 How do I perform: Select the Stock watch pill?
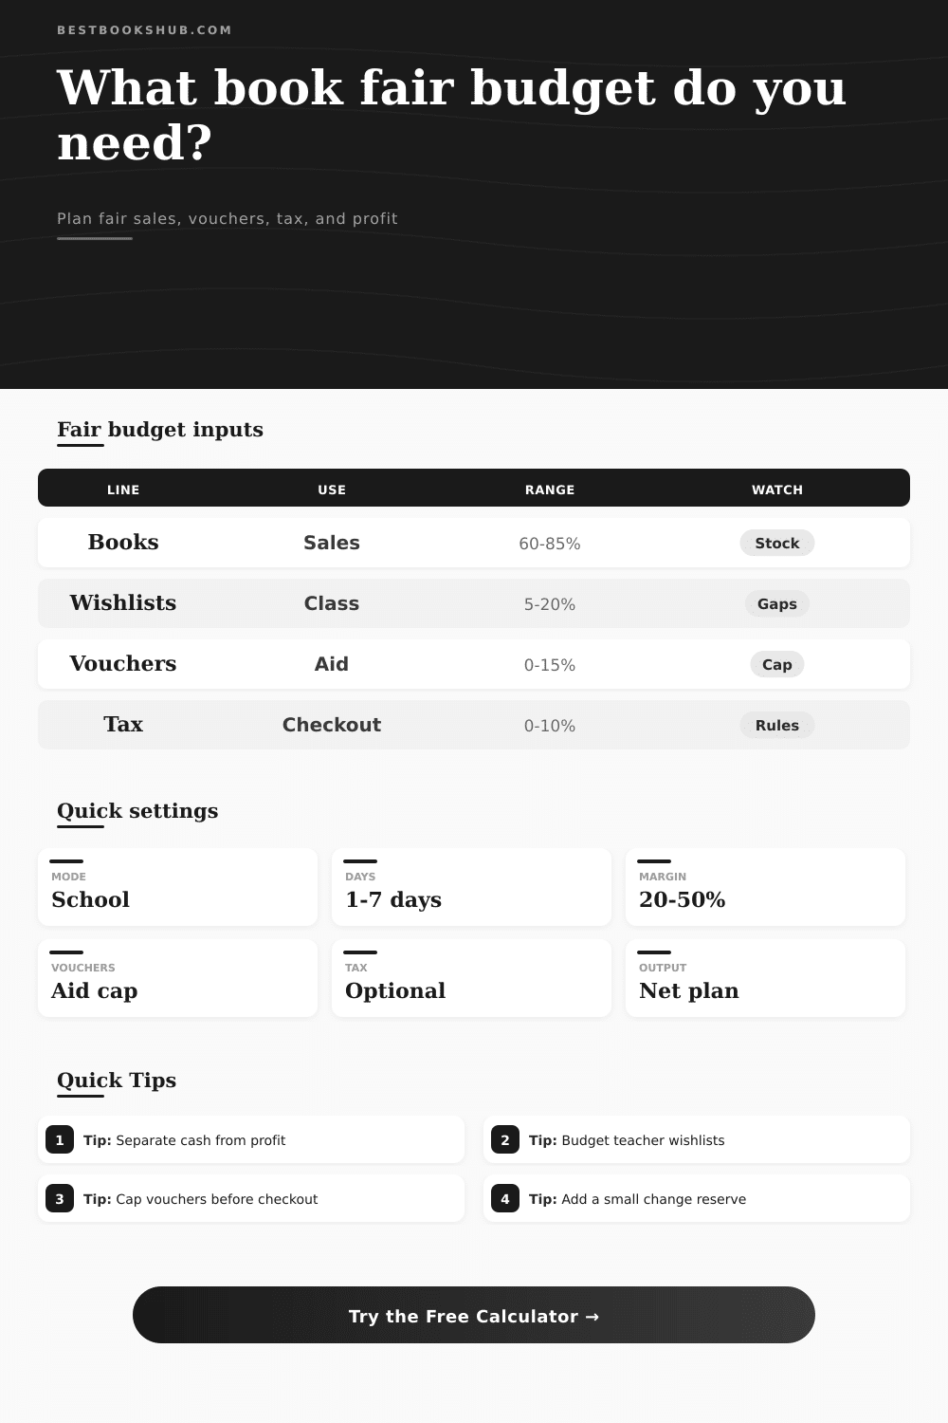pyautogui.click(x=777, y=543)
